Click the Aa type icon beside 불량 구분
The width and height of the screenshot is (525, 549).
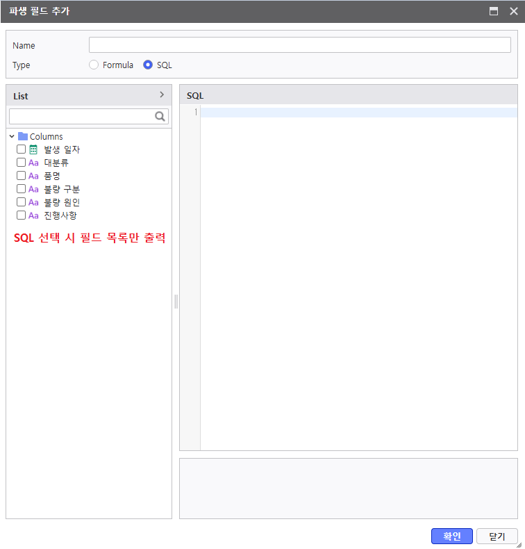[x=33, y=190]
